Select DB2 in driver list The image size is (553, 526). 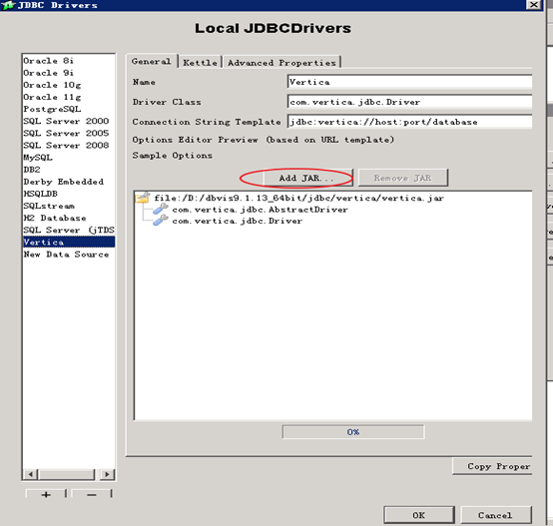69,170
